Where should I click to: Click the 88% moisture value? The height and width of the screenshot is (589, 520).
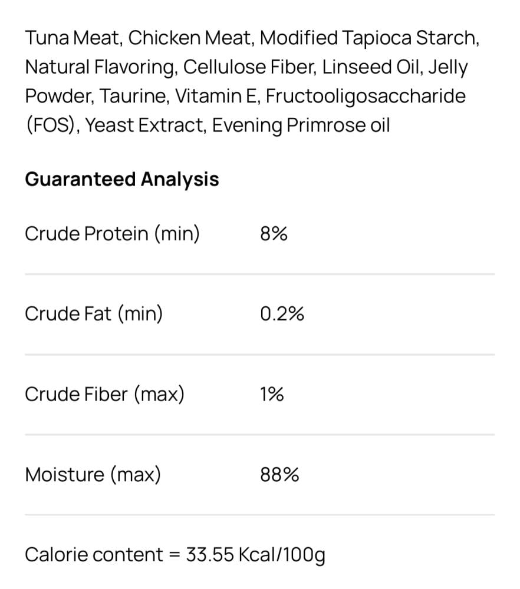point(279,475)
